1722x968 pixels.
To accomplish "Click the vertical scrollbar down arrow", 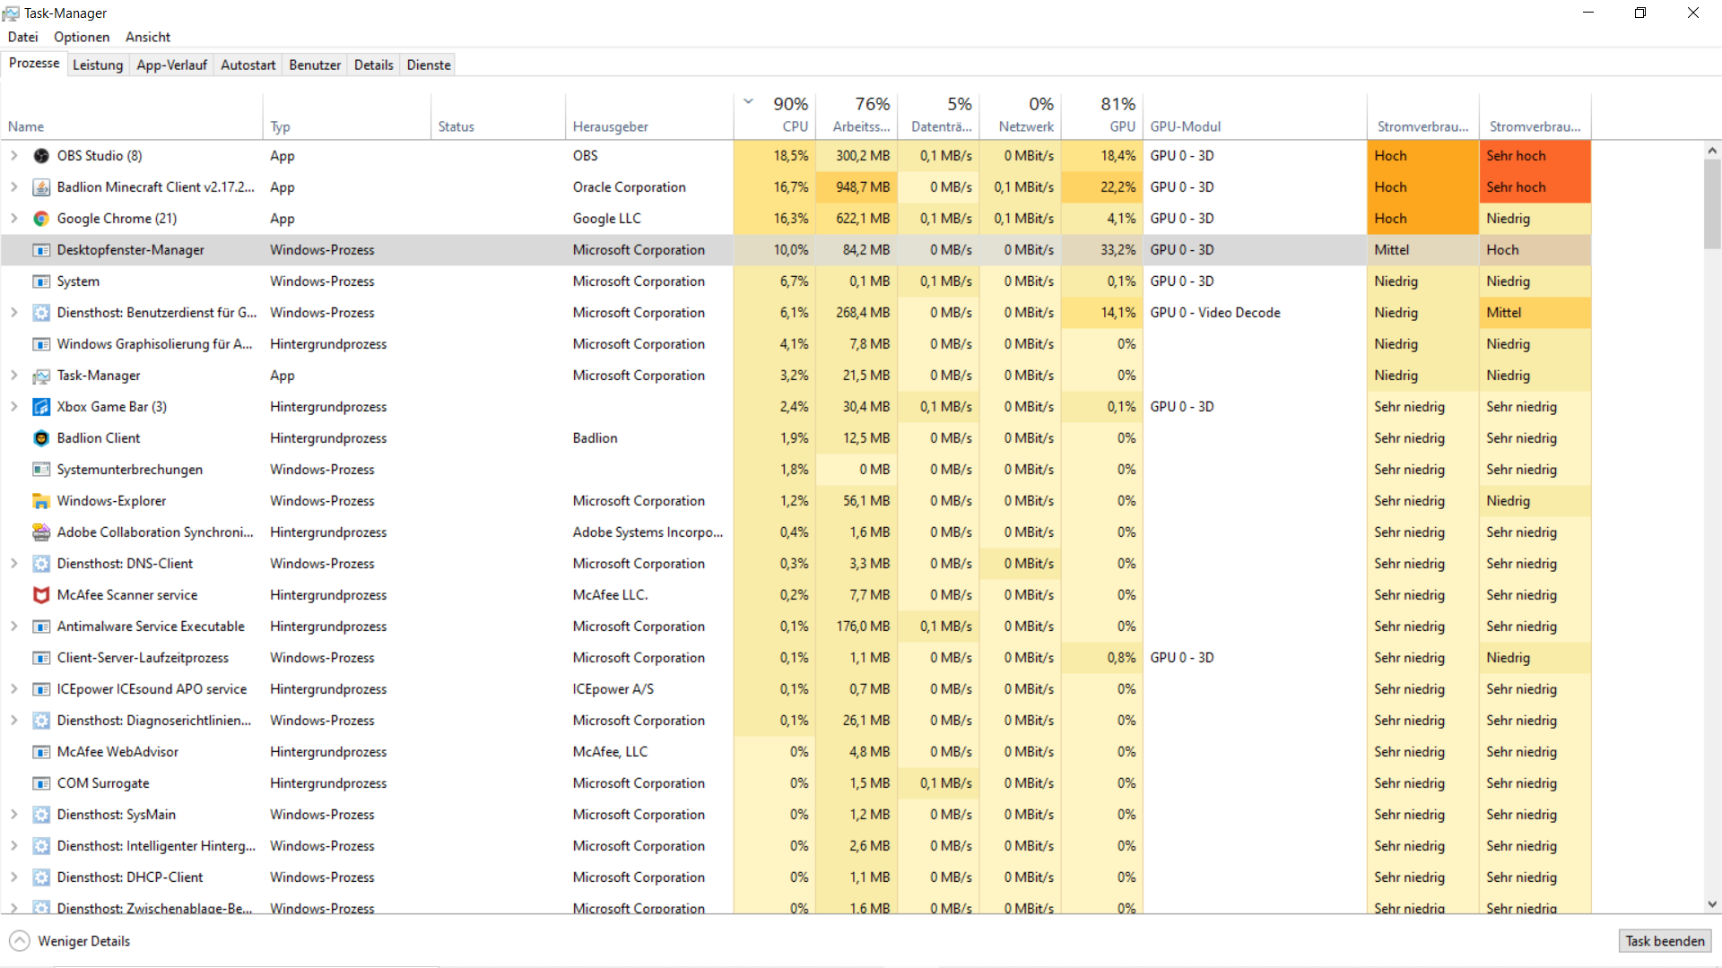I will click(x=1712, y=904).
